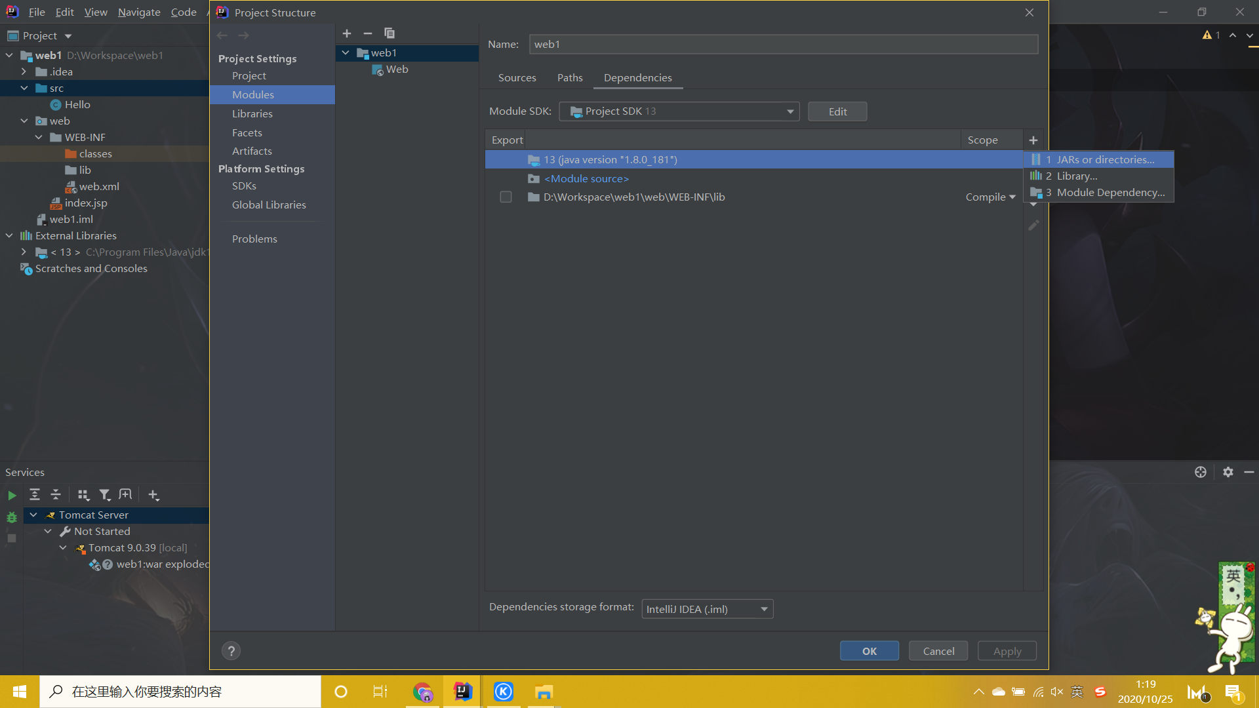Group by icon in Services toolbar
The height and width of the screenshot is (708, 1259).
point(83,495)
